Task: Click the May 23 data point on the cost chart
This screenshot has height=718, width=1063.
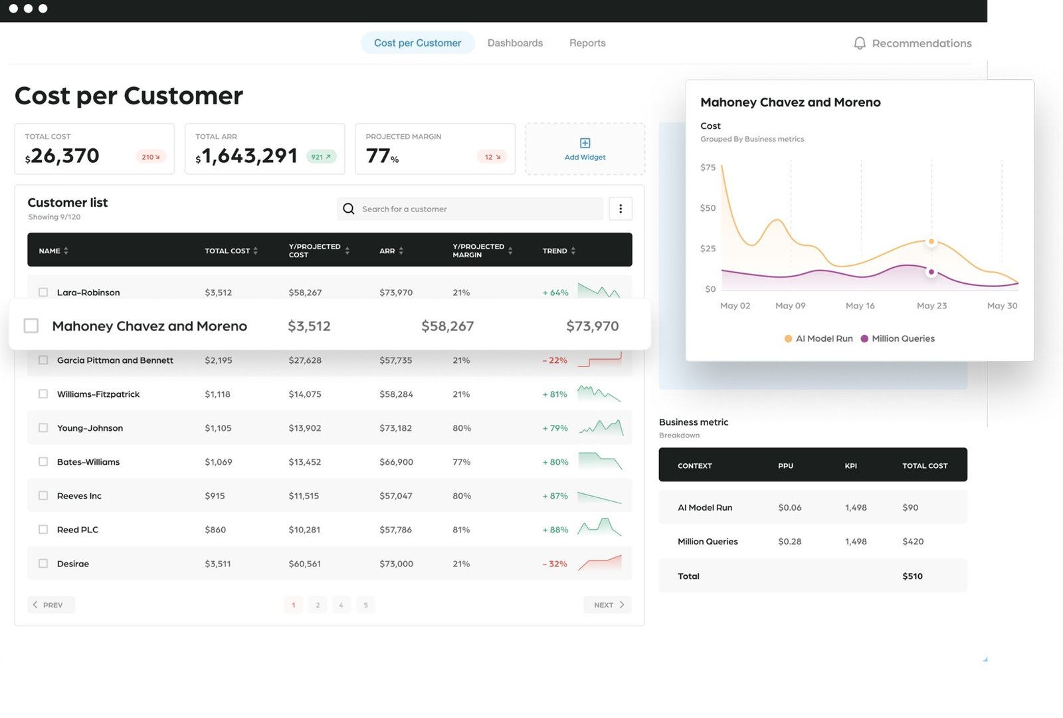Action: click(931, 242)
